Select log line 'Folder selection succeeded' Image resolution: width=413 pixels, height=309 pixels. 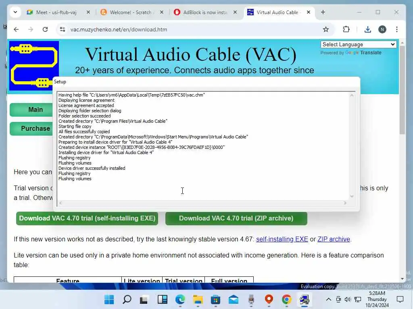[85, 116]
